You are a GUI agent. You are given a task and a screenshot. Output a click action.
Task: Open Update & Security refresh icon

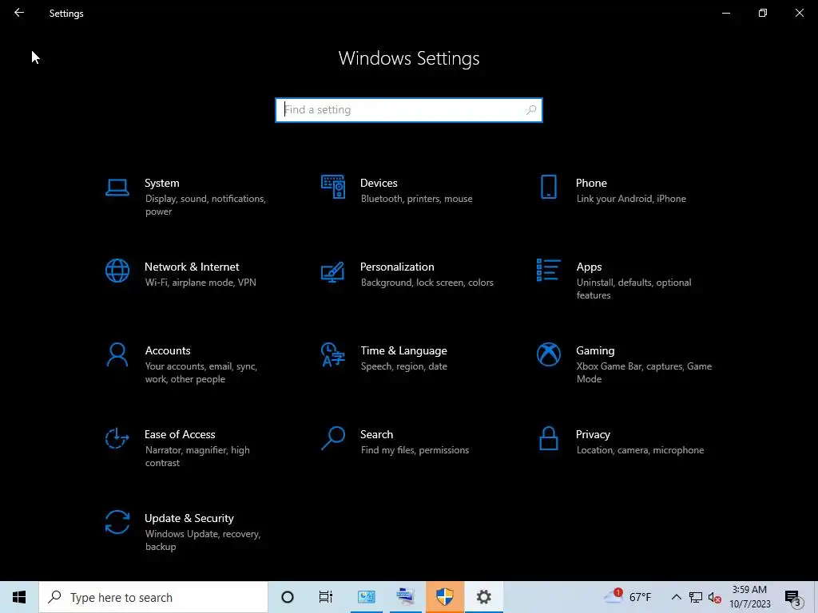pos(117,522)
